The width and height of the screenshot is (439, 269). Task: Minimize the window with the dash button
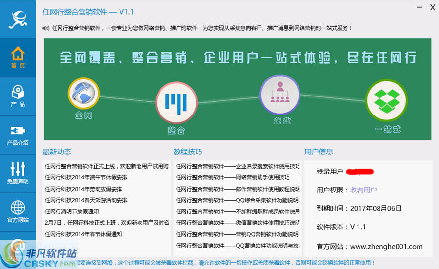coord(419,7)
